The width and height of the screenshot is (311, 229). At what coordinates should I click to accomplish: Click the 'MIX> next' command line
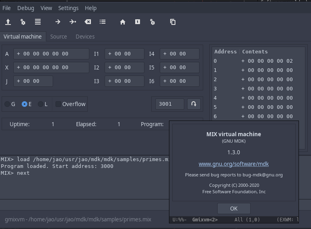[15, 173]
